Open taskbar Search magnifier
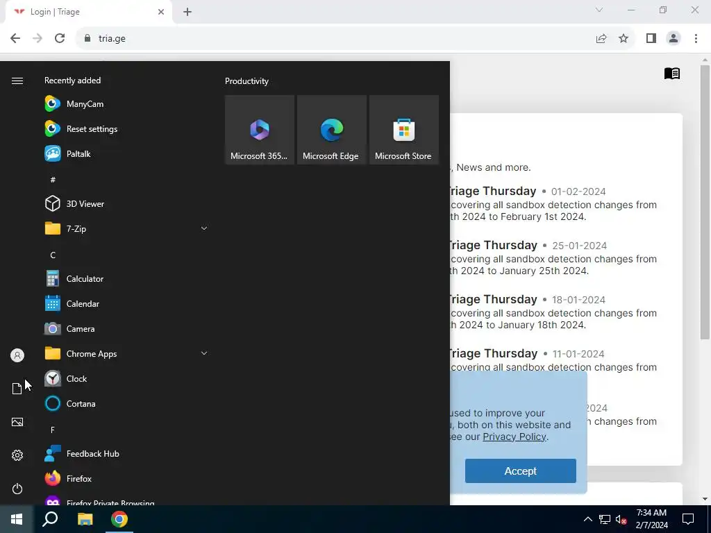This screenshot has height=533, width=711. click(50, 519)
